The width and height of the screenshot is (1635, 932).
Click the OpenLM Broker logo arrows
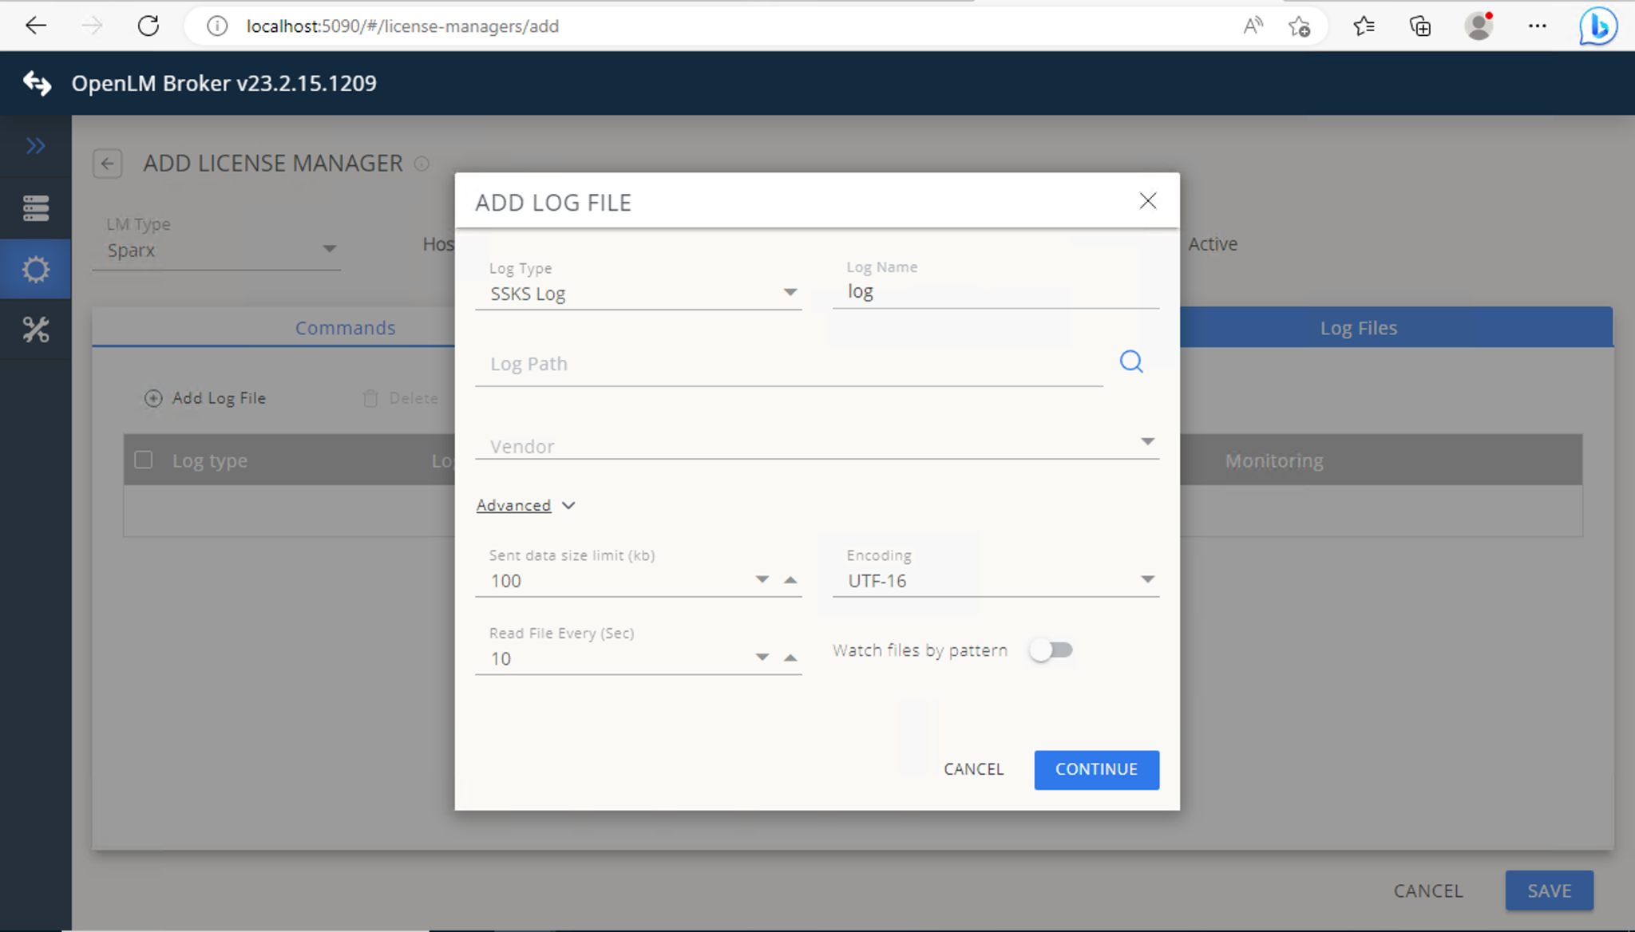tap(37, 83)
